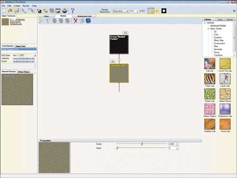Click the Edit button above the group node

click(126, 33)
